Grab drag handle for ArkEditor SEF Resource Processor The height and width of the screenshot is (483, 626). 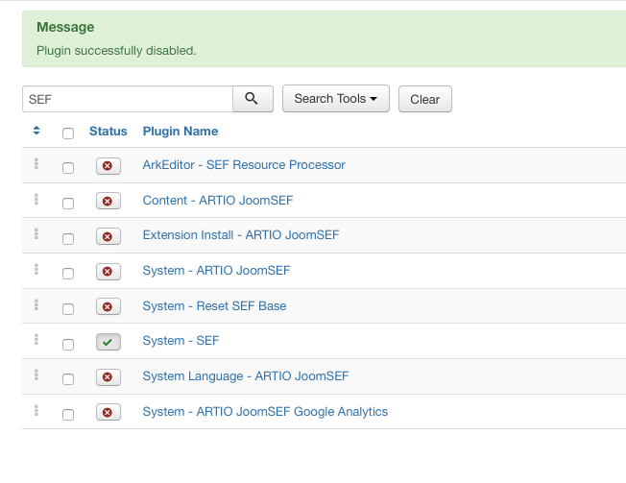(x=36, y=163)
